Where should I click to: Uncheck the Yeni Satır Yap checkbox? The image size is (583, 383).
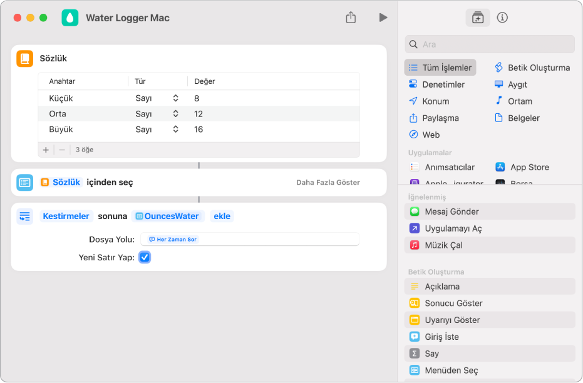tap(145, 257)
